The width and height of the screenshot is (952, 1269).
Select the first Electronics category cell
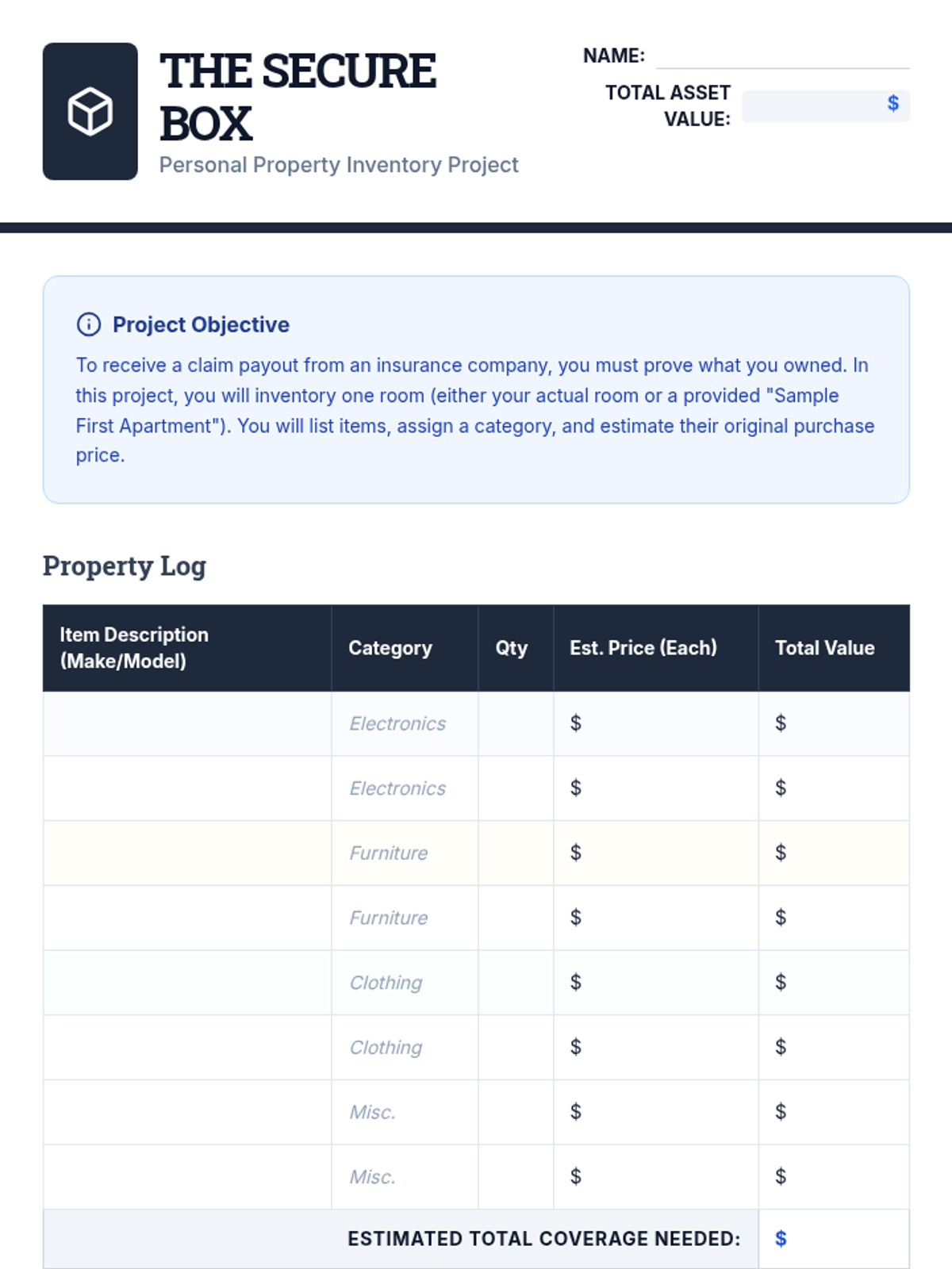pos(404,723)
